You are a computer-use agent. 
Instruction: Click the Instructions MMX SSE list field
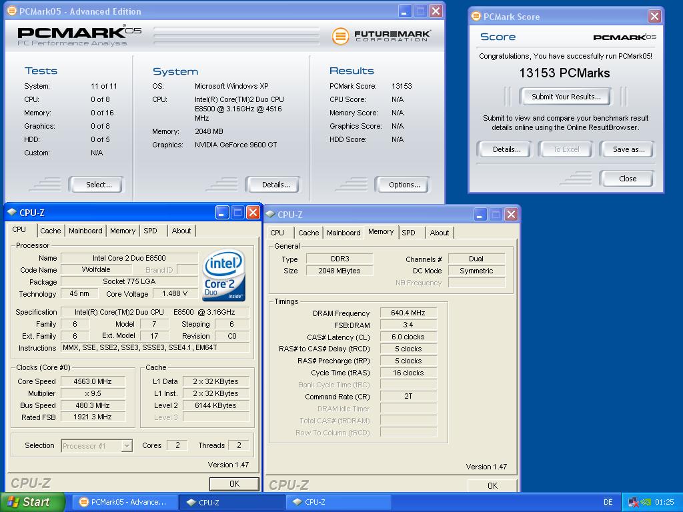tap(155, 347)
